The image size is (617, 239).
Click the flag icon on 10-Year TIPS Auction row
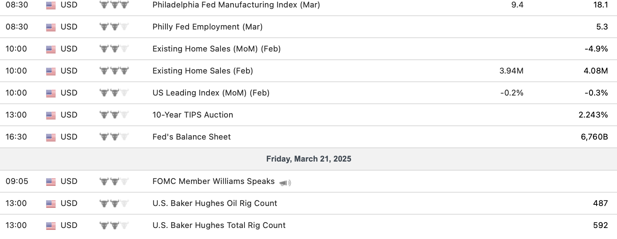point(51,115)
